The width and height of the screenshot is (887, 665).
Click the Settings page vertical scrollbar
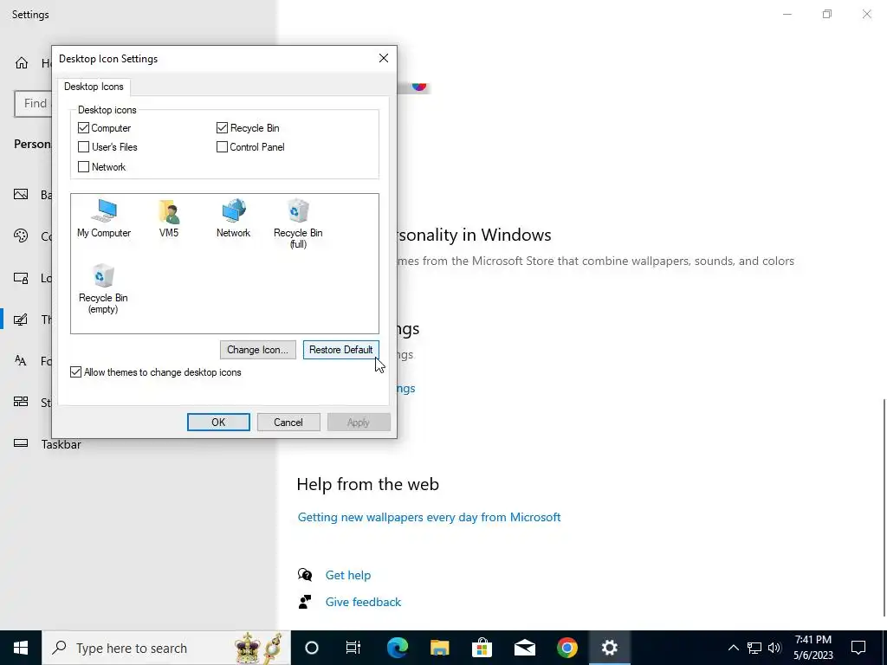click(884, 507)
